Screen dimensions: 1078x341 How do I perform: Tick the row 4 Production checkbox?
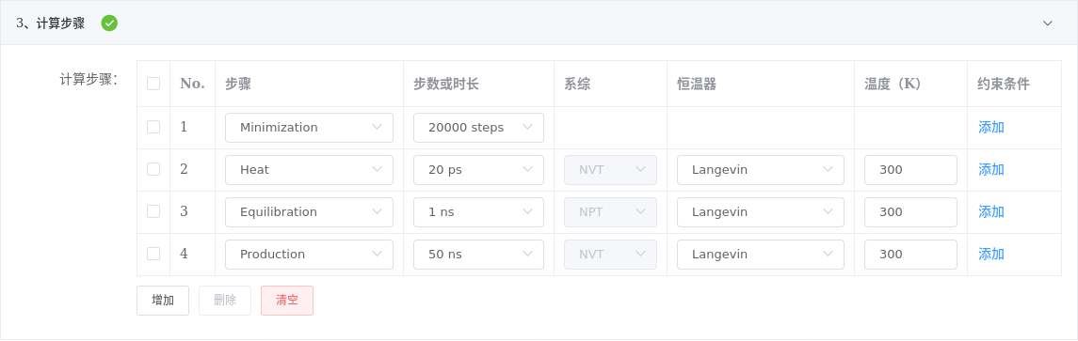click(153, 254)
